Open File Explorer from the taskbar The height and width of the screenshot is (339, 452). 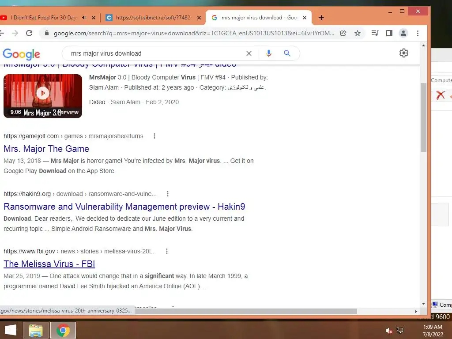36,330
